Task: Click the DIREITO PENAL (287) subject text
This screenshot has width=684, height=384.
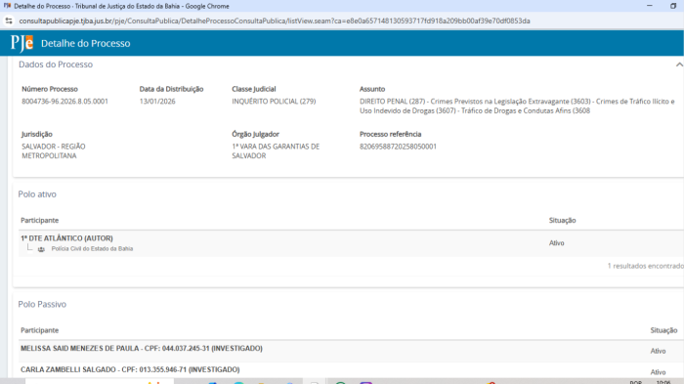Action: [x=517, y=107]
